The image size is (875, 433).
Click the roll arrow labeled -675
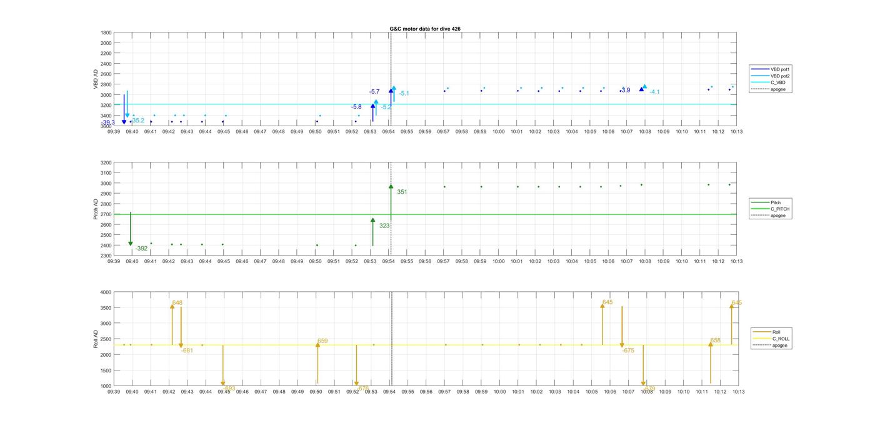click(x=622, y=327)
